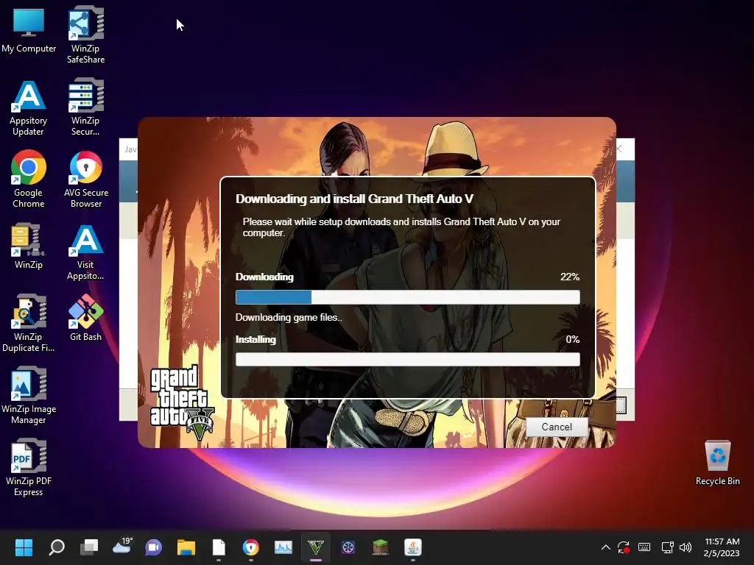Click the 'Downloading and install Grand Theft Auto V' heading
Screen dimensions: 754x565
354,199
